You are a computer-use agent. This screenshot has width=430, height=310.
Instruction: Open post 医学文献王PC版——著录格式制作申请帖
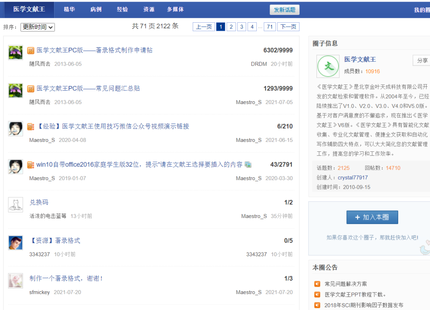click(x=95, y=50)
